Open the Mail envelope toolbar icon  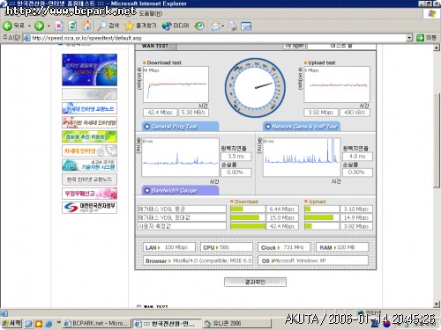(x=215, y=26)
